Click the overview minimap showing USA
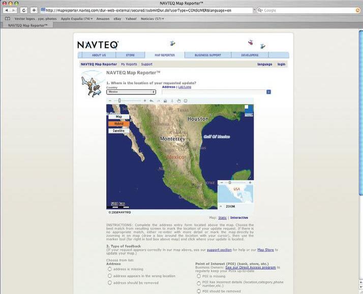Viewport: 363px width, 294px height. [236, 193]
